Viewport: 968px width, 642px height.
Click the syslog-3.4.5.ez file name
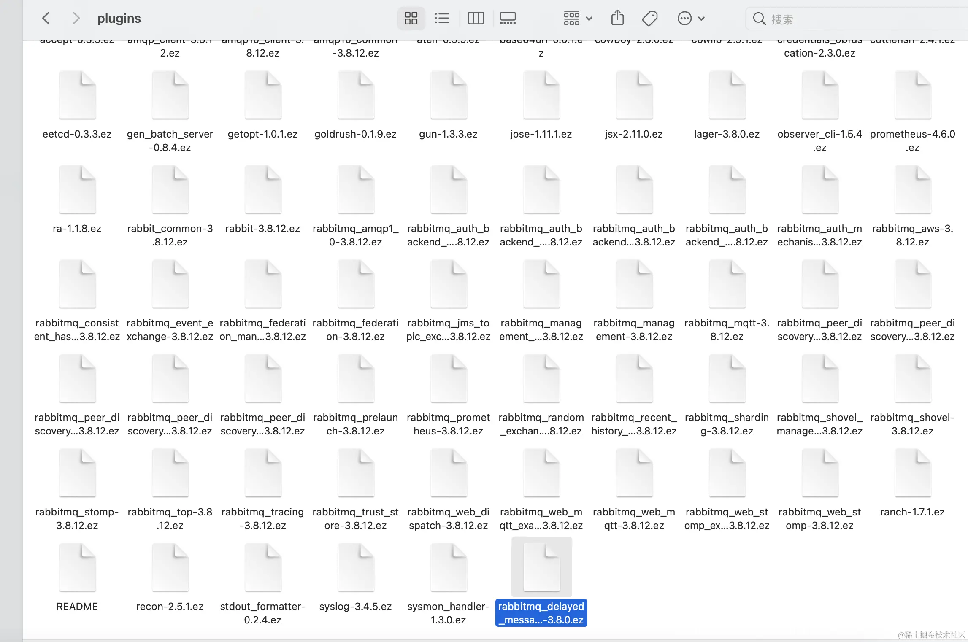point(355,606)
